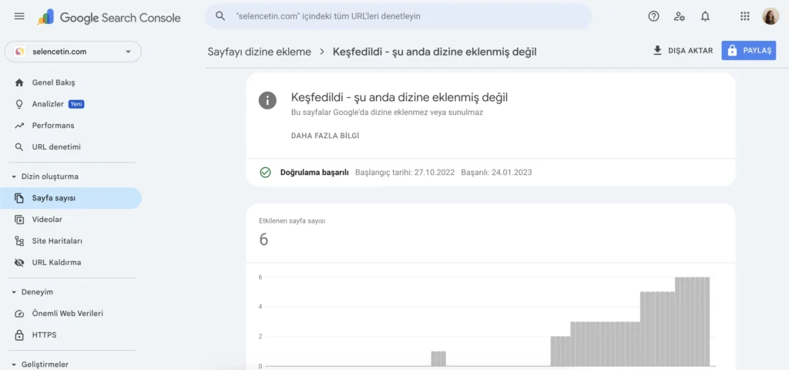Click the Google Search Console logo
The height and width of the screenshot is (370, 789).
(109, 17)
